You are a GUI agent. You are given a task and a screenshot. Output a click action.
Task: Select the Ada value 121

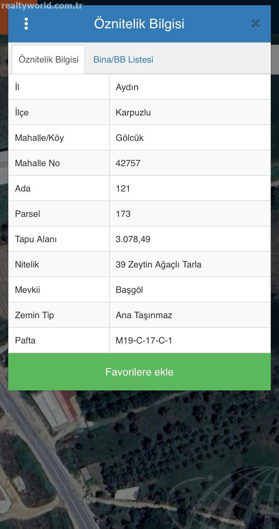point(123,189)
